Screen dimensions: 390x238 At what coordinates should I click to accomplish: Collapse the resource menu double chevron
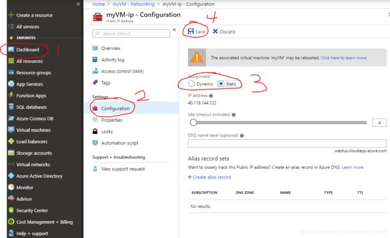pyautogui.click(x=175, y=30)
